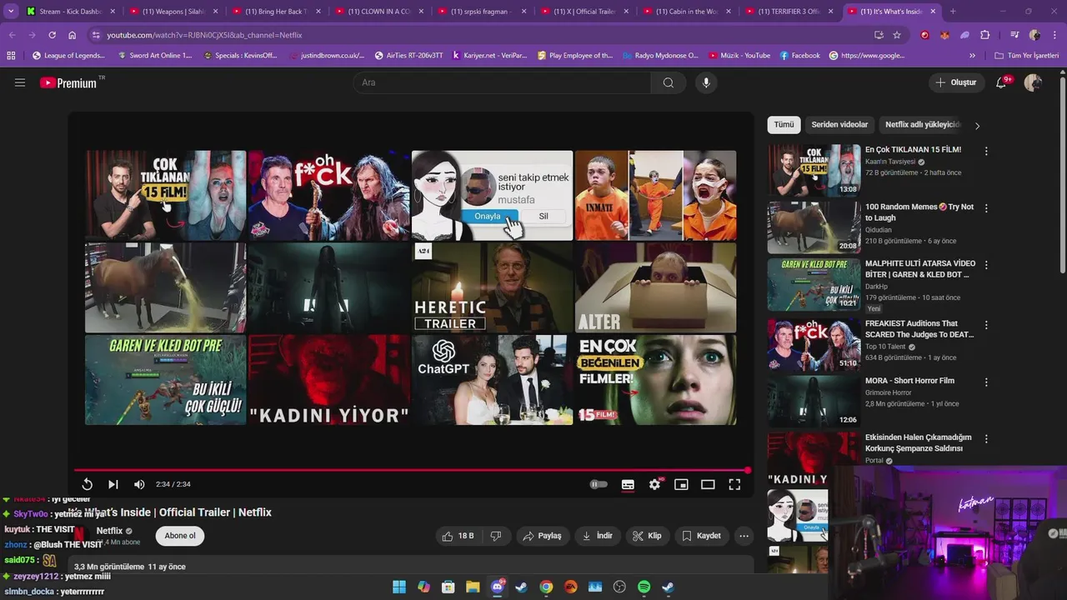The height and width of the screenshot is (600, 1067).
Task: Open options for FREAKIEST Auditions video
Action: (x=986, y=325)
